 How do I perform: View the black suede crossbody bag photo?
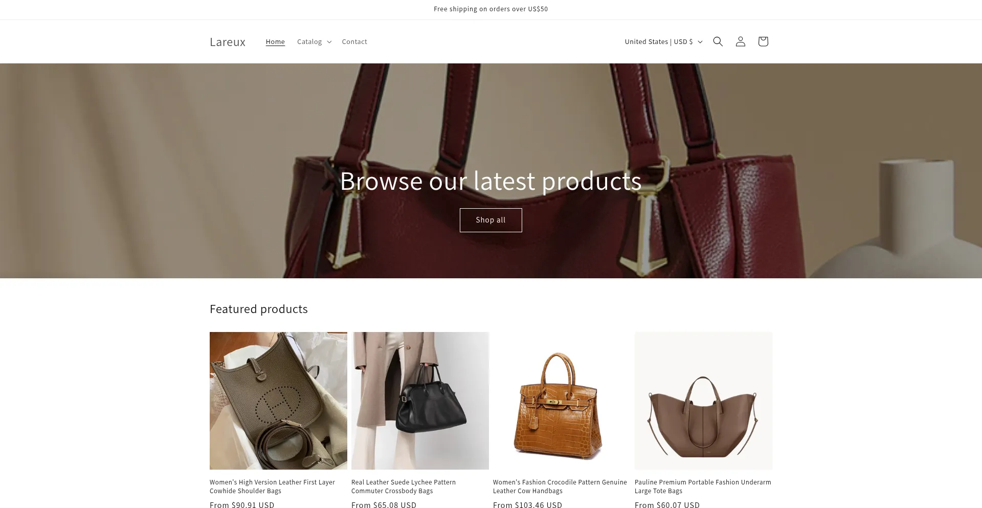tap(420, 401)
